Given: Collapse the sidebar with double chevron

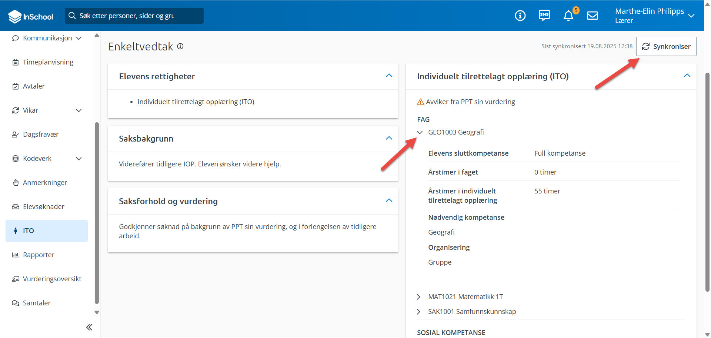Looking at the screenshot, I should [89, 327].
